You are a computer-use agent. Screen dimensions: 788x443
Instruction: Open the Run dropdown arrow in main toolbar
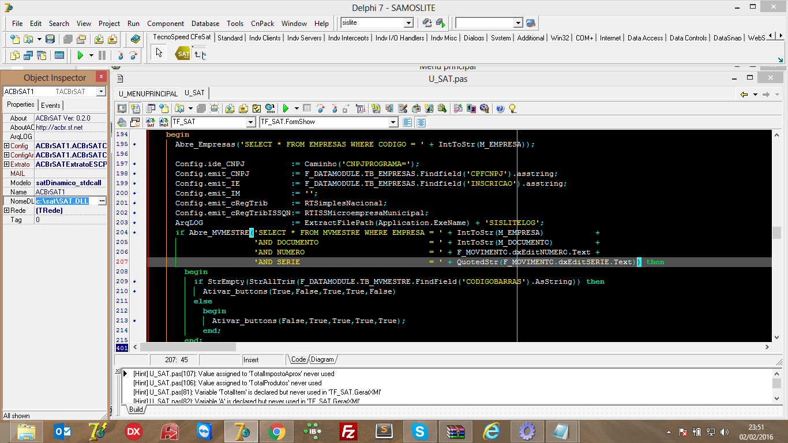[91, 55]
